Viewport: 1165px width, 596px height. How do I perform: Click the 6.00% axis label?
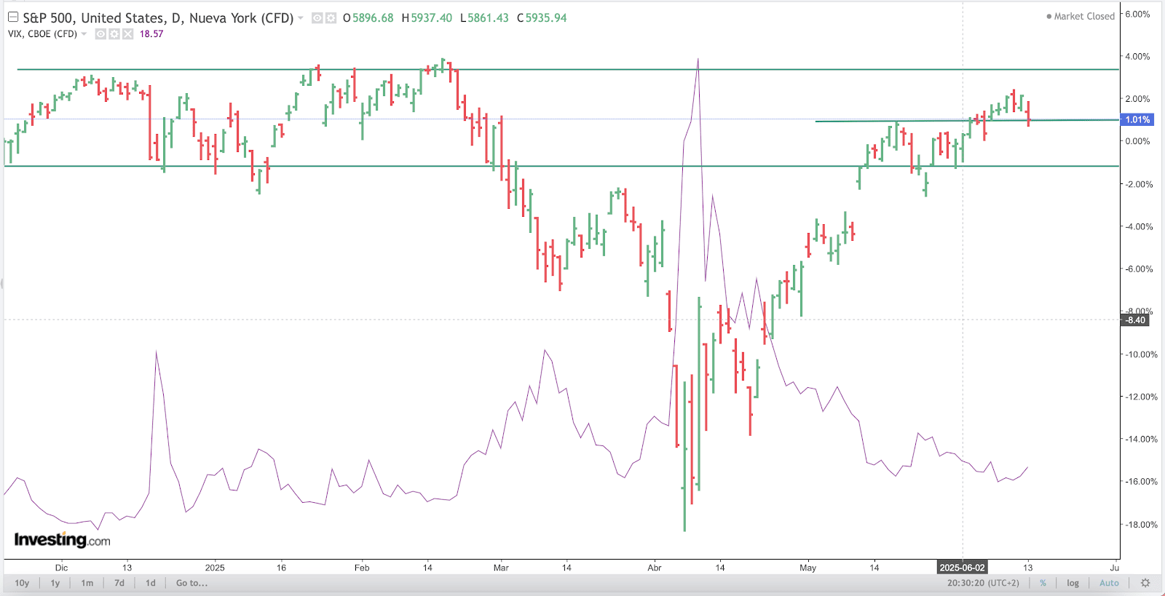(x=1137, y=15)
